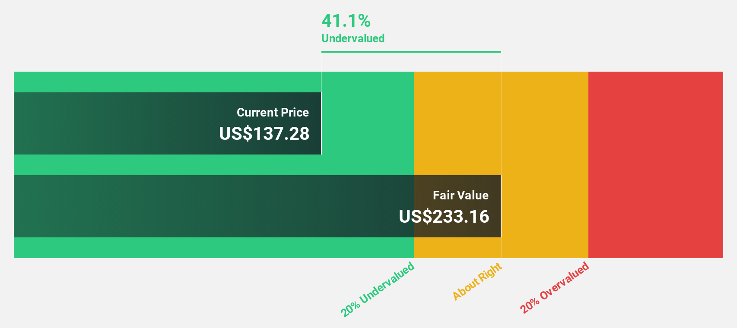
Task: Select the US$137.28 price value
Action: [264, 134]
